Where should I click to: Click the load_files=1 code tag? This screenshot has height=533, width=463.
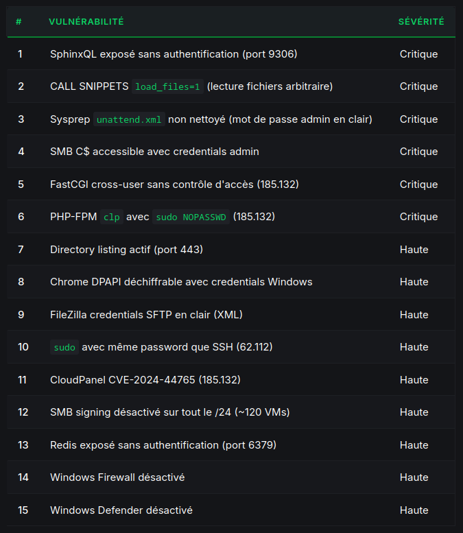click(167, 87)
